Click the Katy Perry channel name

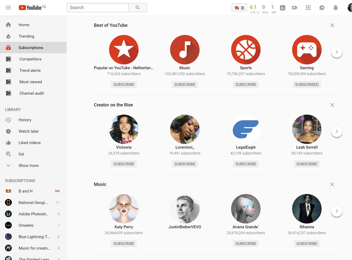124,227
